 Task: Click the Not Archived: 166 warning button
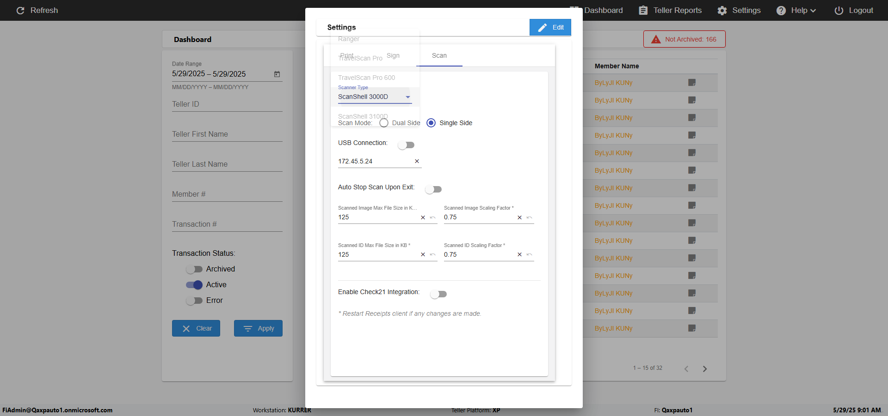tap(684, 39)
